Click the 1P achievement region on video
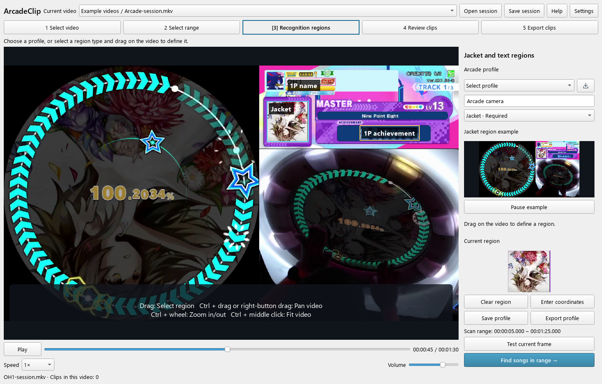 [389, 133]
